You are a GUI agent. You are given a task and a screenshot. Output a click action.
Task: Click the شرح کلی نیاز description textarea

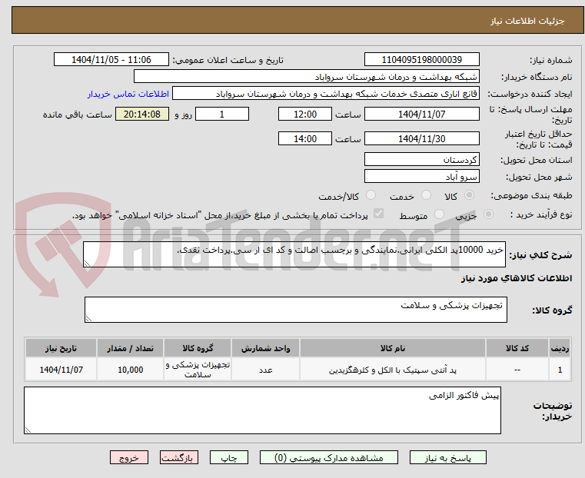point(294,254)
